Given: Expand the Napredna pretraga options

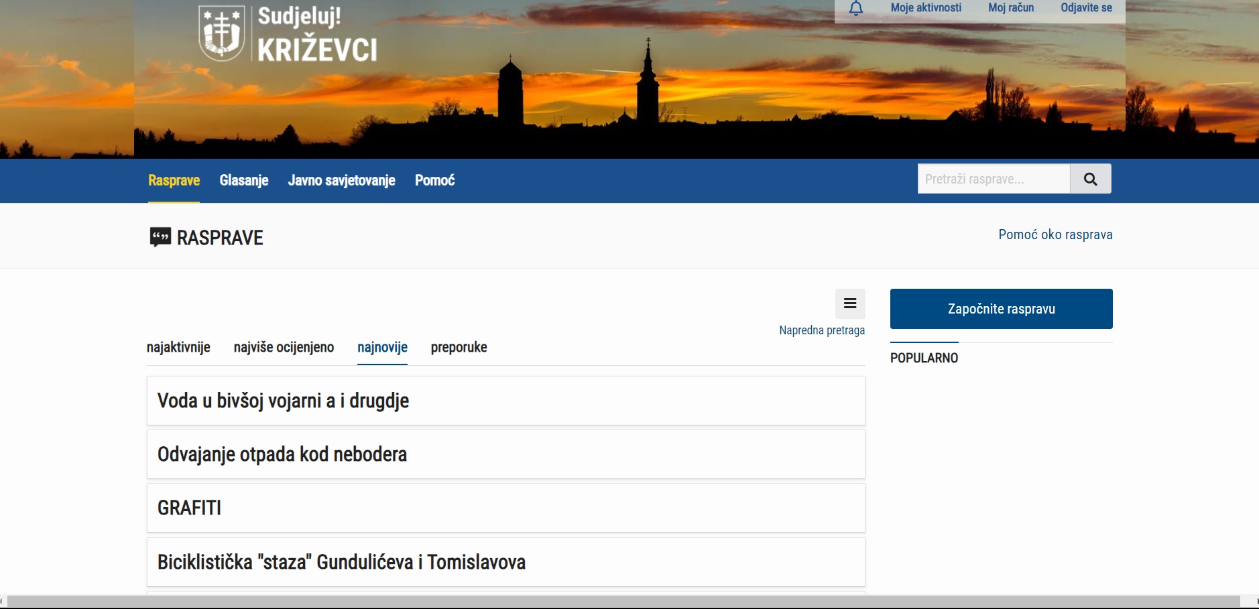Looking at the screenshot, I should click(x=821, y=330).
